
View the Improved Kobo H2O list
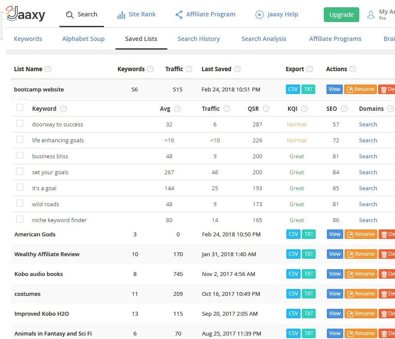pos(335,314)
